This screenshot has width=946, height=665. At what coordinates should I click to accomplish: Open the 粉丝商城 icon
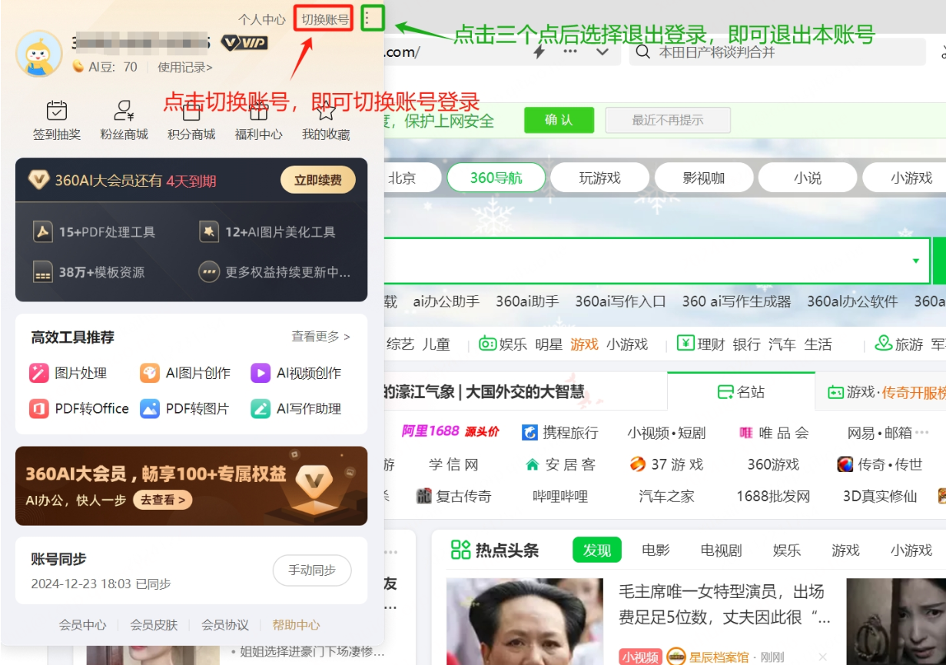click(123, 110)
